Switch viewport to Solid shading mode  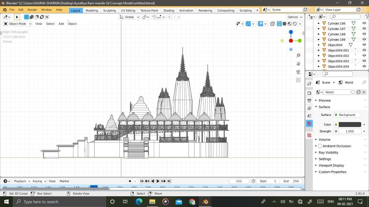284,24
